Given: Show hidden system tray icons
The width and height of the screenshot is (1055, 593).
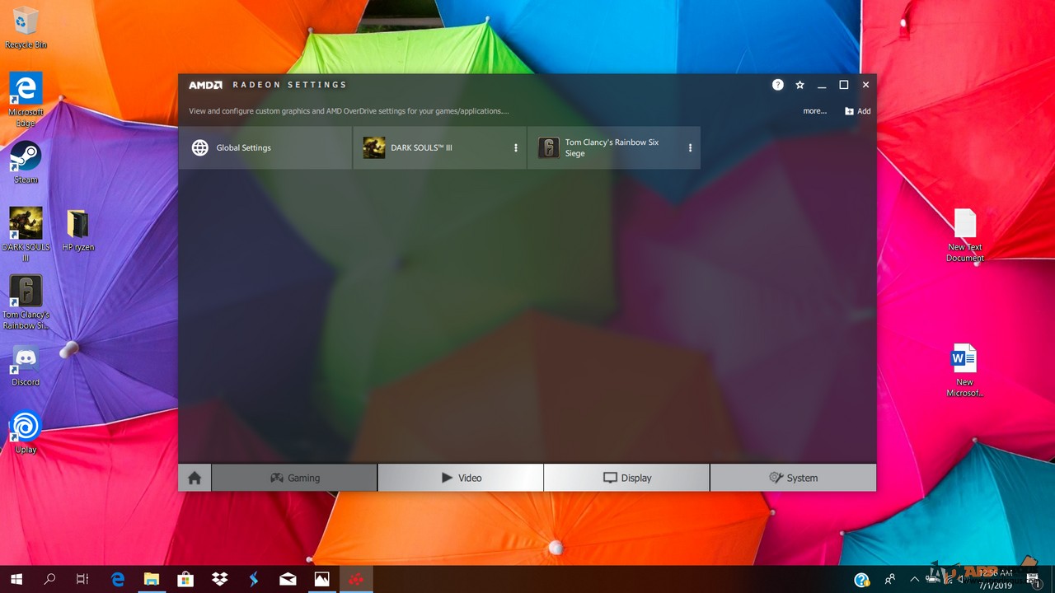Looking at the screenshot, I should [914, 580].
